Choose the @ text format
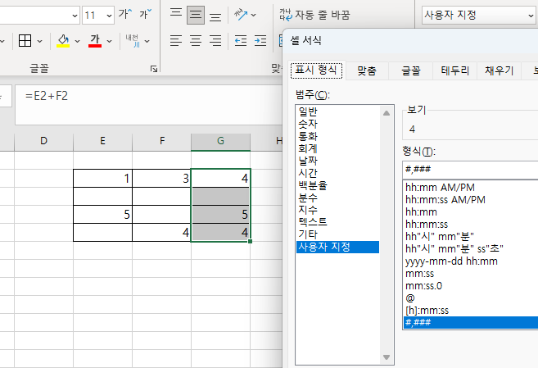Viewport: 538px width, 368px height. click(471, 298)
